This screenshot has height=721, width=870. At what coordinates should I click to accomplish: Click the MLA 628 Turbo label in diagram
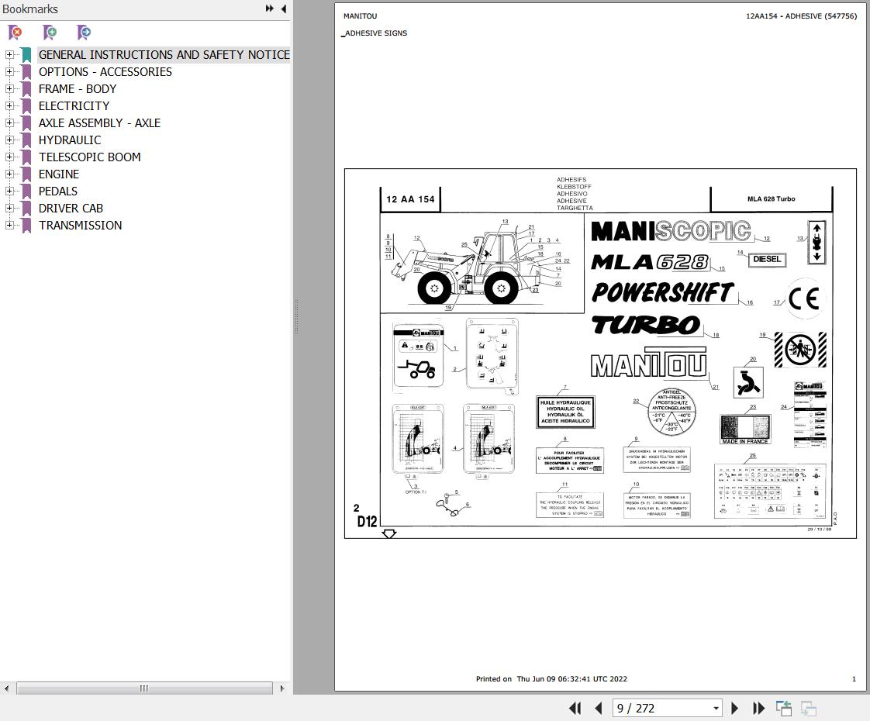pos(771,198)
